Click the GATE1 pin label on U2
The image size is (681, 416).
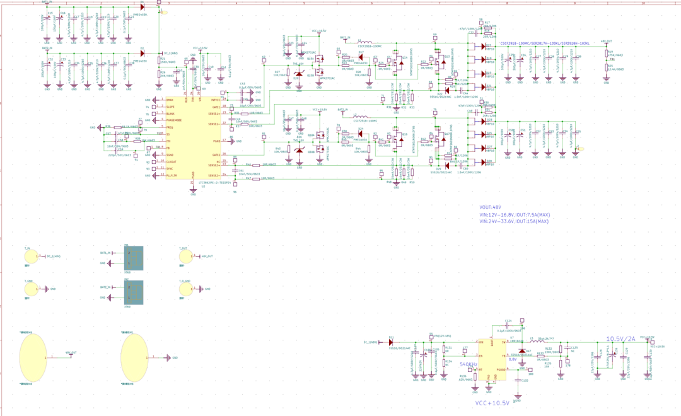pos(216,107)
